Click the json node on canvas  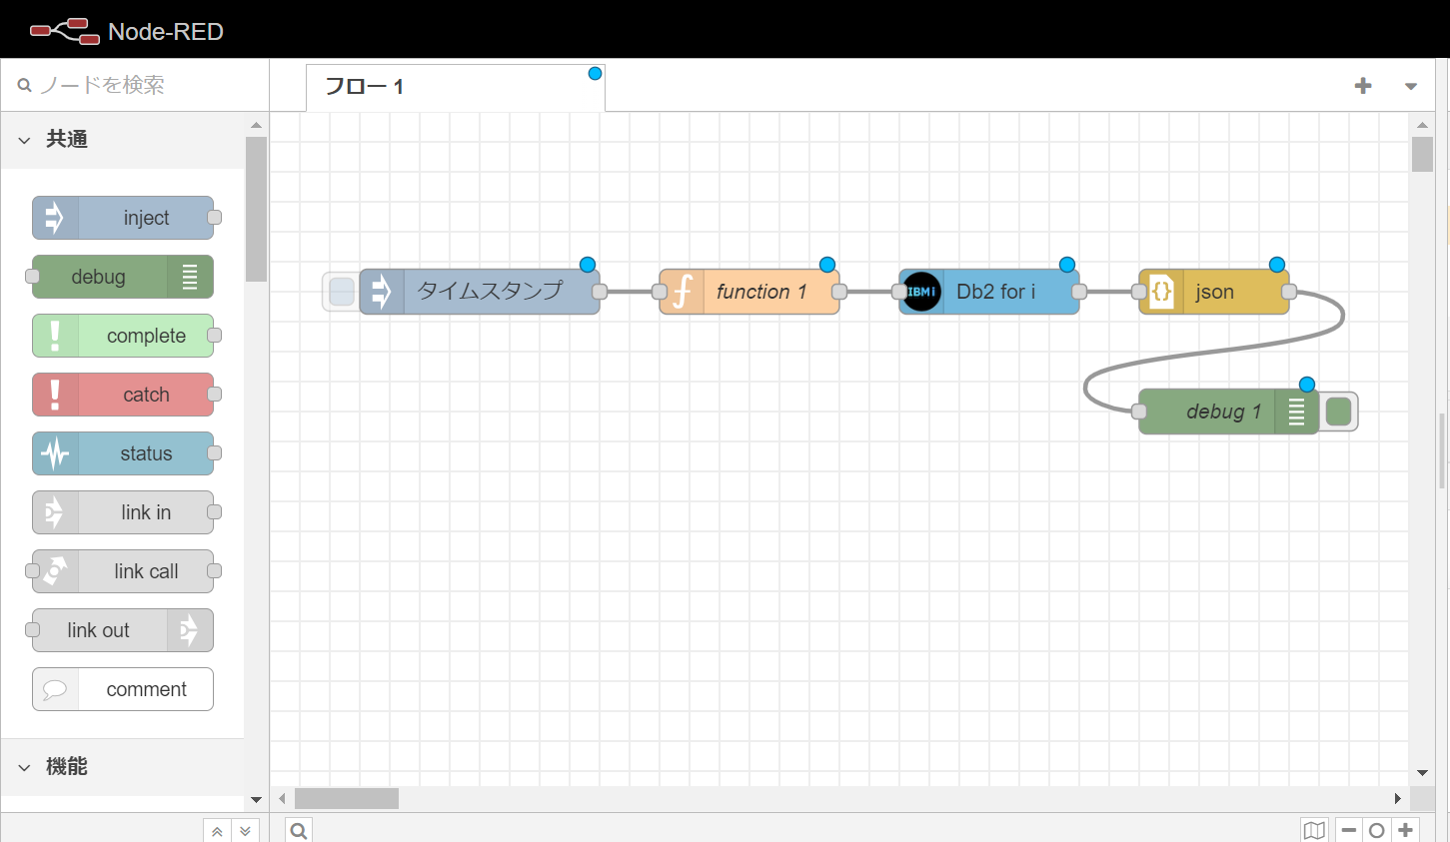[1213, 292]
